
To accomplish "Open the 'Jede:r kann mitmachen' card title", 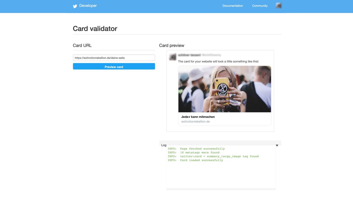I will pos(198,117).
